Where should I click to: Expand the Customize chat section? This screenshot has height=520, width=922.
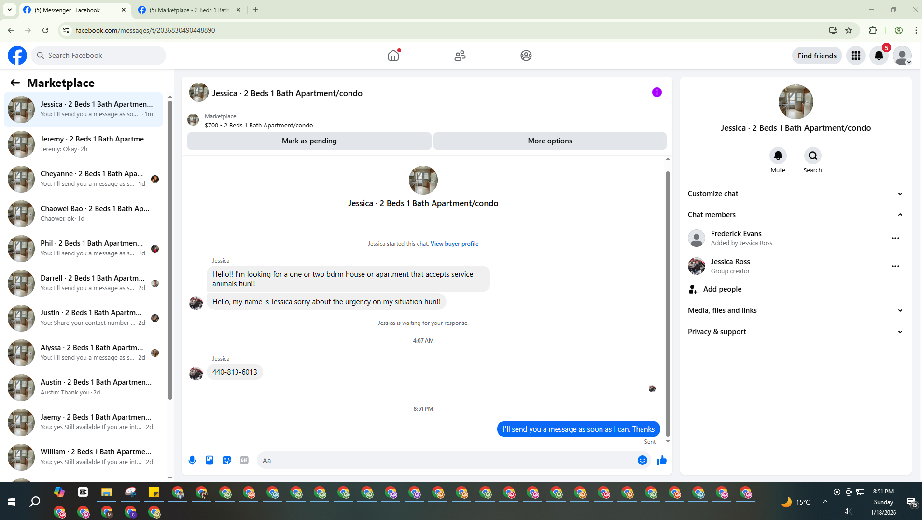(796, 194)
